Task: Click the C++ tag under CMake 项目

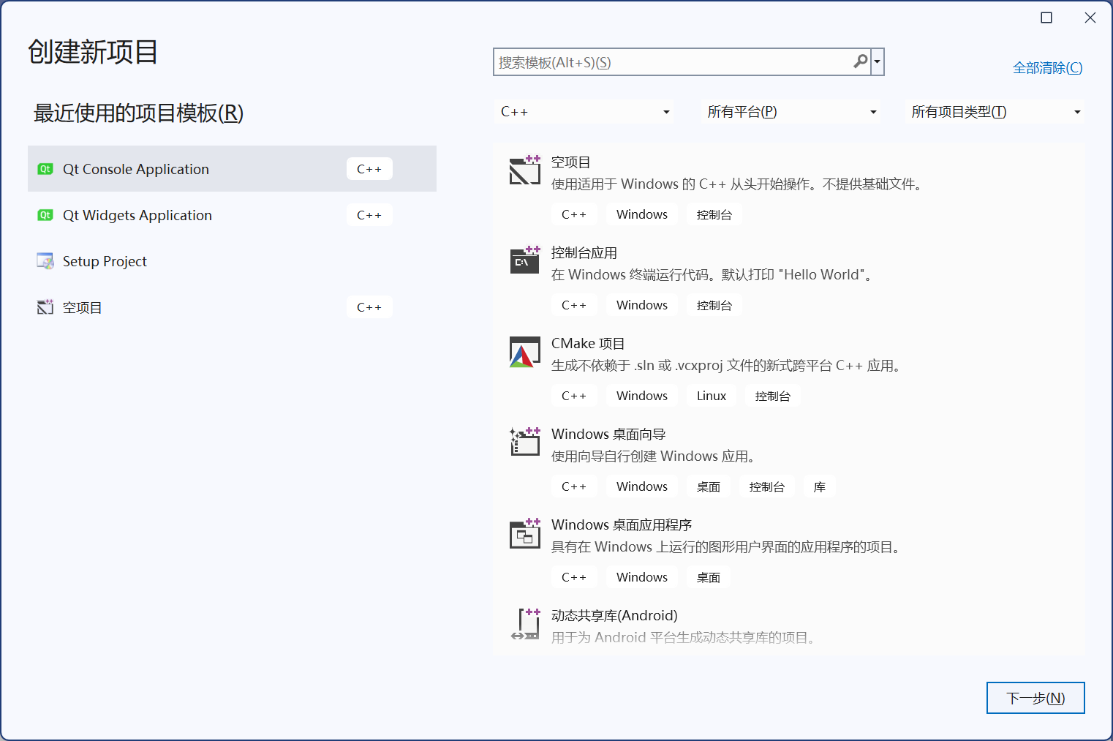Action: click(x=574, y=396)
